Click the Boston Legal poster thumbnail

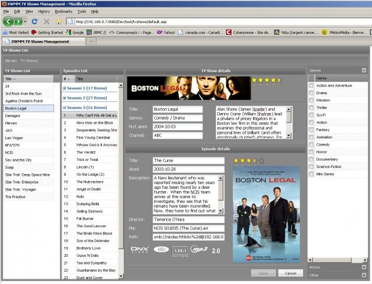pos(266,214)
